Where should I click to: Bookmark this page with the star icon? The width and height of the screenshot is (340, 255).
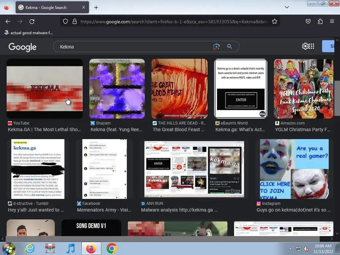click(275, 21)
